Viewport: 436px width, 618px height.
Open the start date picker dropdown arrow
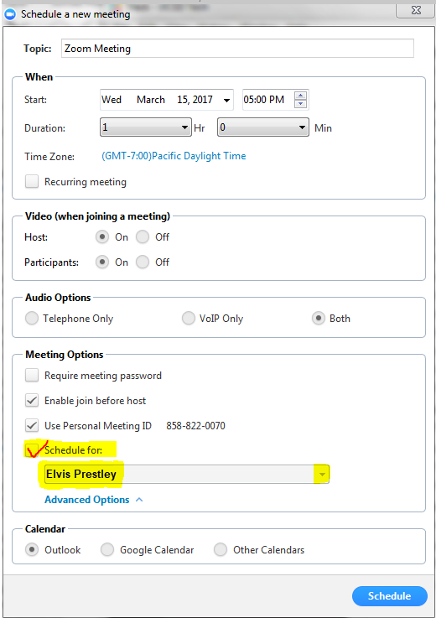[226, 100]
